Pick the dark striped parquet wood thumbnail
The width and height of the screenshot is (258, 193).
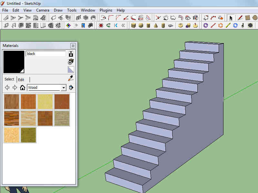12,118
